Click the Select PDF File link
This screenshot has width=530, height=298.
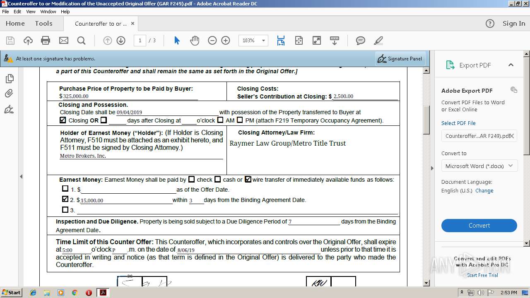click(458, 123)
